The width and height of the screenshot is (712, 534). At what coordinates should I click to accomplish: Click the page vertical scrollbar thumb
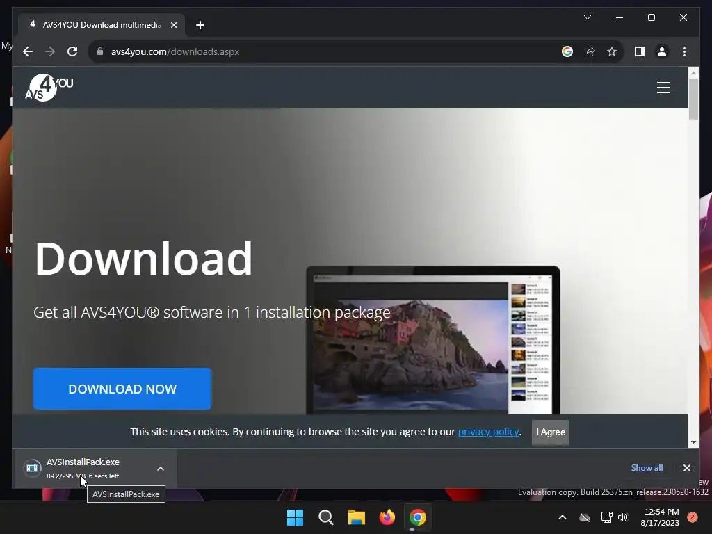tap(693, 99)
